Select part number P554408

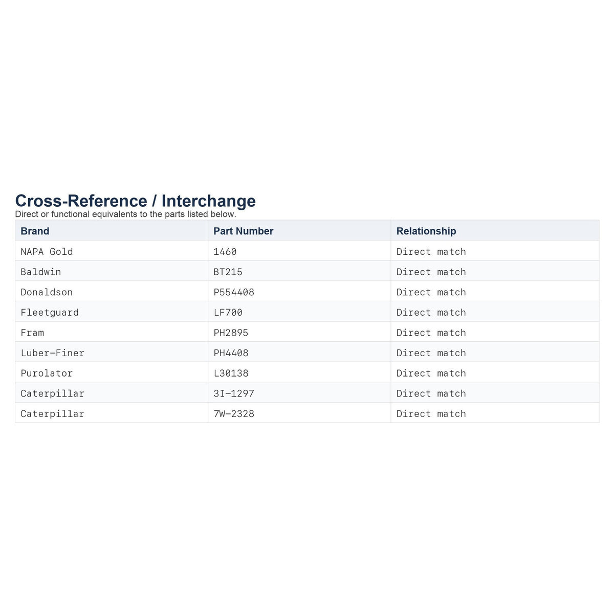tap(234, 292)
